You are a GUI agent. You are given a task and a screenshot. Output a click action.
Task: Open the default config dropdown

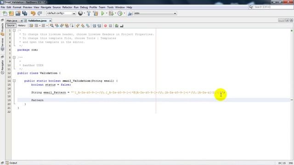74,13
